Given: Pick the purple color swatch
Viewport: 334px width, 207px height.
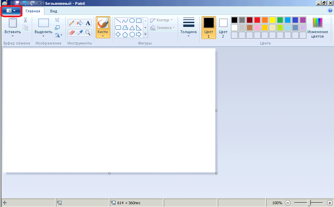Looking at the screenshot, I should pos(303,20).
